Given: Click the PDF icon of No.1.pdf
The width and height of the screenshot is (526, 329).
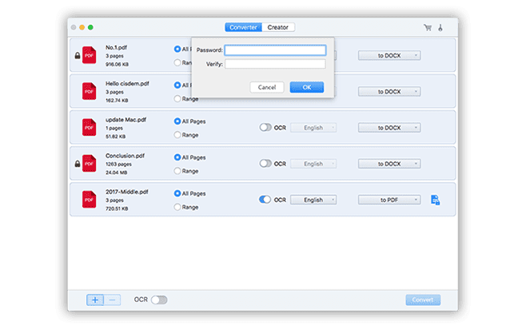Looking at the screenshot, I should pyautogui.click(x=90, y=55).
